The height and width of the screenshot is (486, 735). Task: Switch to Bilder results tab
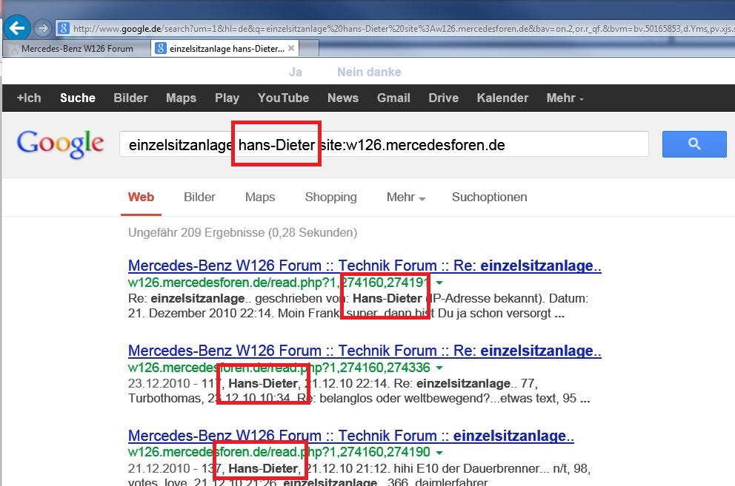(x=199, y=197)
